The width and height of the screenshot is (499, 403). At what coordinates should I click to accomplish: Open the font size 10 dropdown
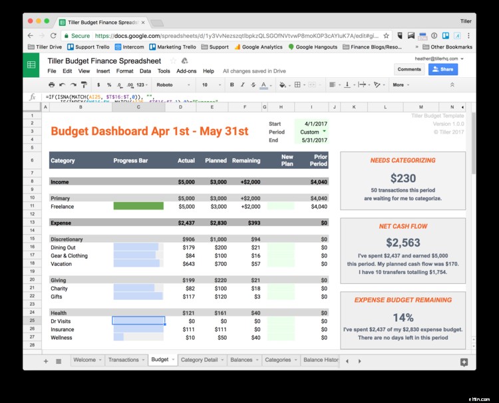tap(212, 85)
